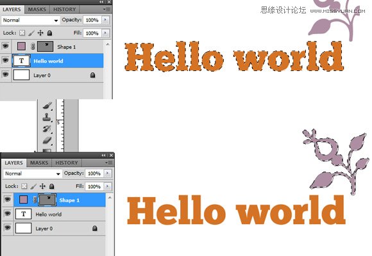Click Layer 0 lock icon in lower panel

coord(95,228)
